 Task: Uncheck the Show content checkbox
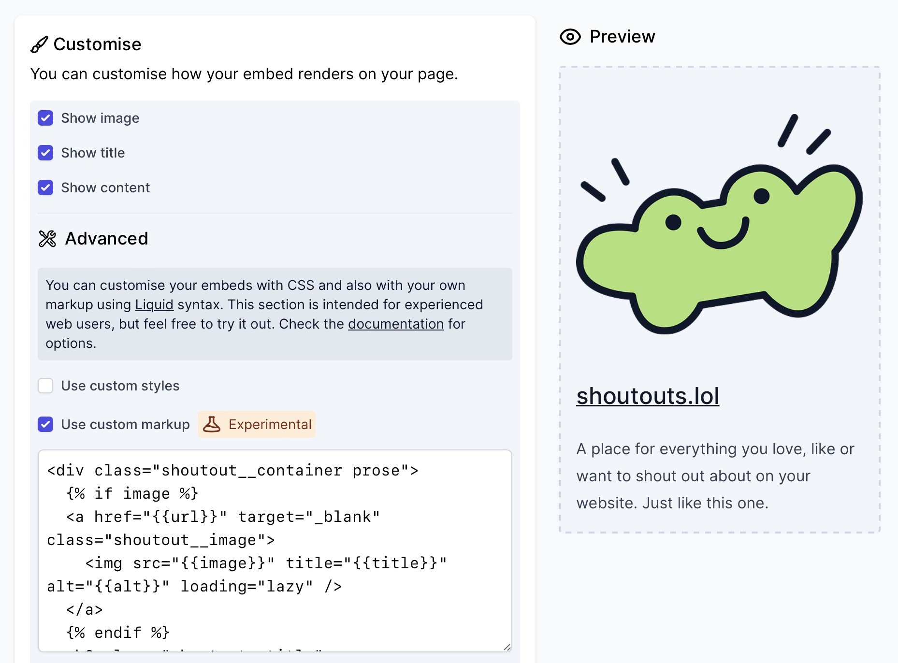coord(45,187)
